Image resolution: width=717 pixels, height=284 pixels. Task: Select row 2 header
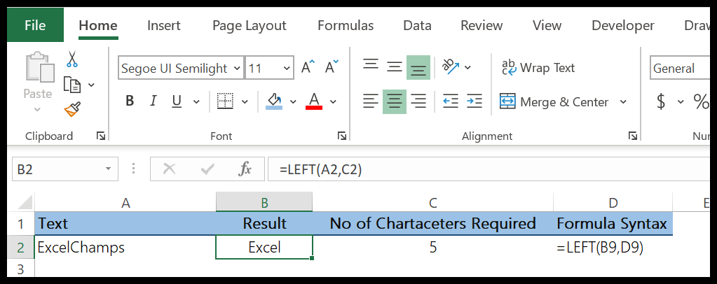coord(20,247)
